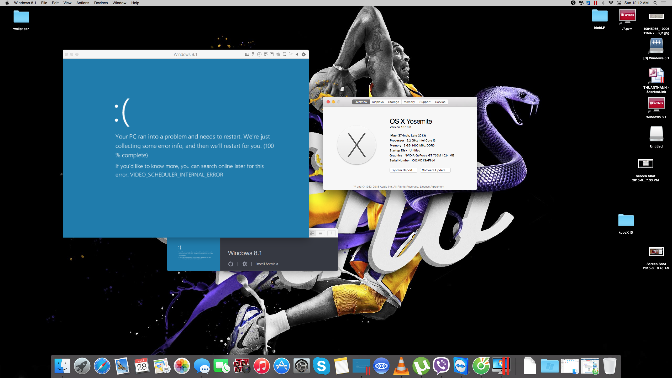Open Parallels Desktop in the Dock
The width and height of the screenshot is (672, 378).
point(501,366)
